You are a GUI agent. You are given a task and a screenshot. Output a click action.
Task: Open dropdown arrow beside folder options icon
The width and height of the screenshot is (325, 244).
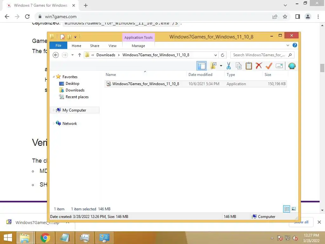221,66
